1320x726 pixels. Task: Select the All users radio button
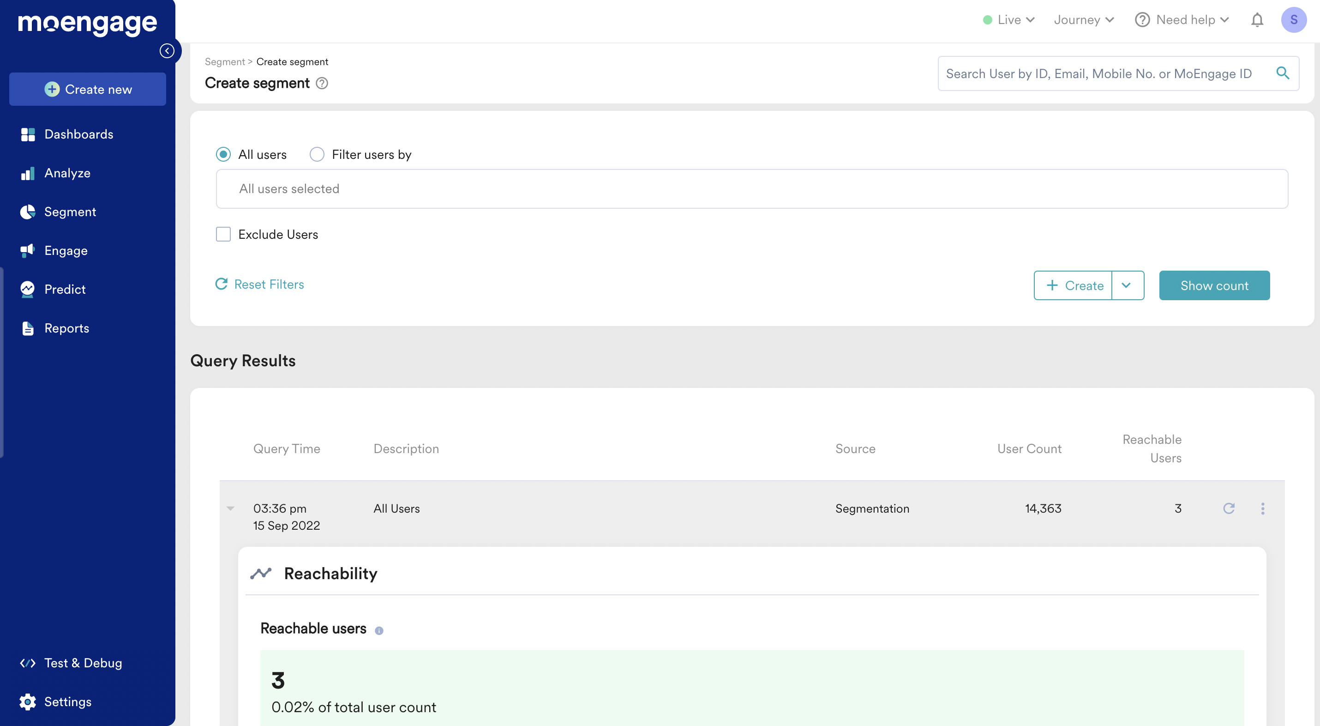223,154
